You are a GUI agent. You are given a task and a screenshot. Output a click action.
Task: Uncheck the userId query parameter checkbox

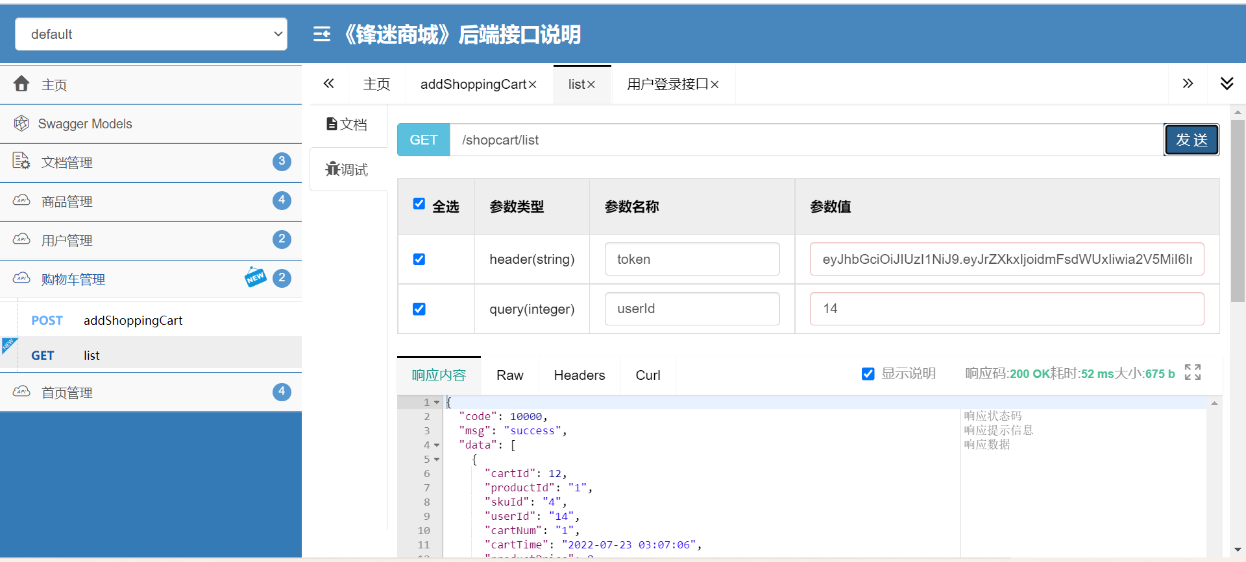pos(419,309)
